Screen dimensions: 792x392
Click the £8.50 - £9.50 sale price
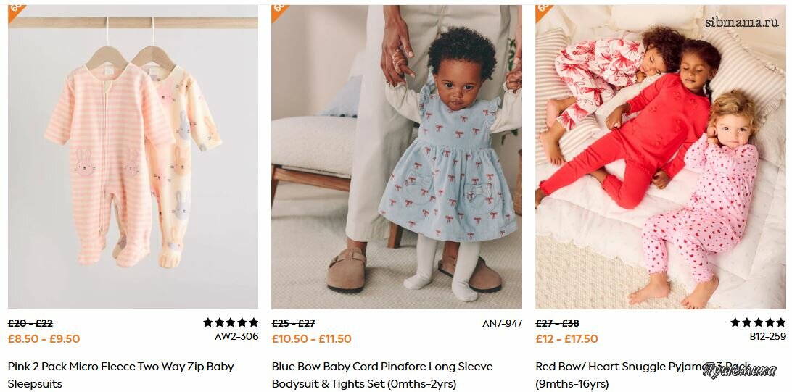tap(44, 338)
